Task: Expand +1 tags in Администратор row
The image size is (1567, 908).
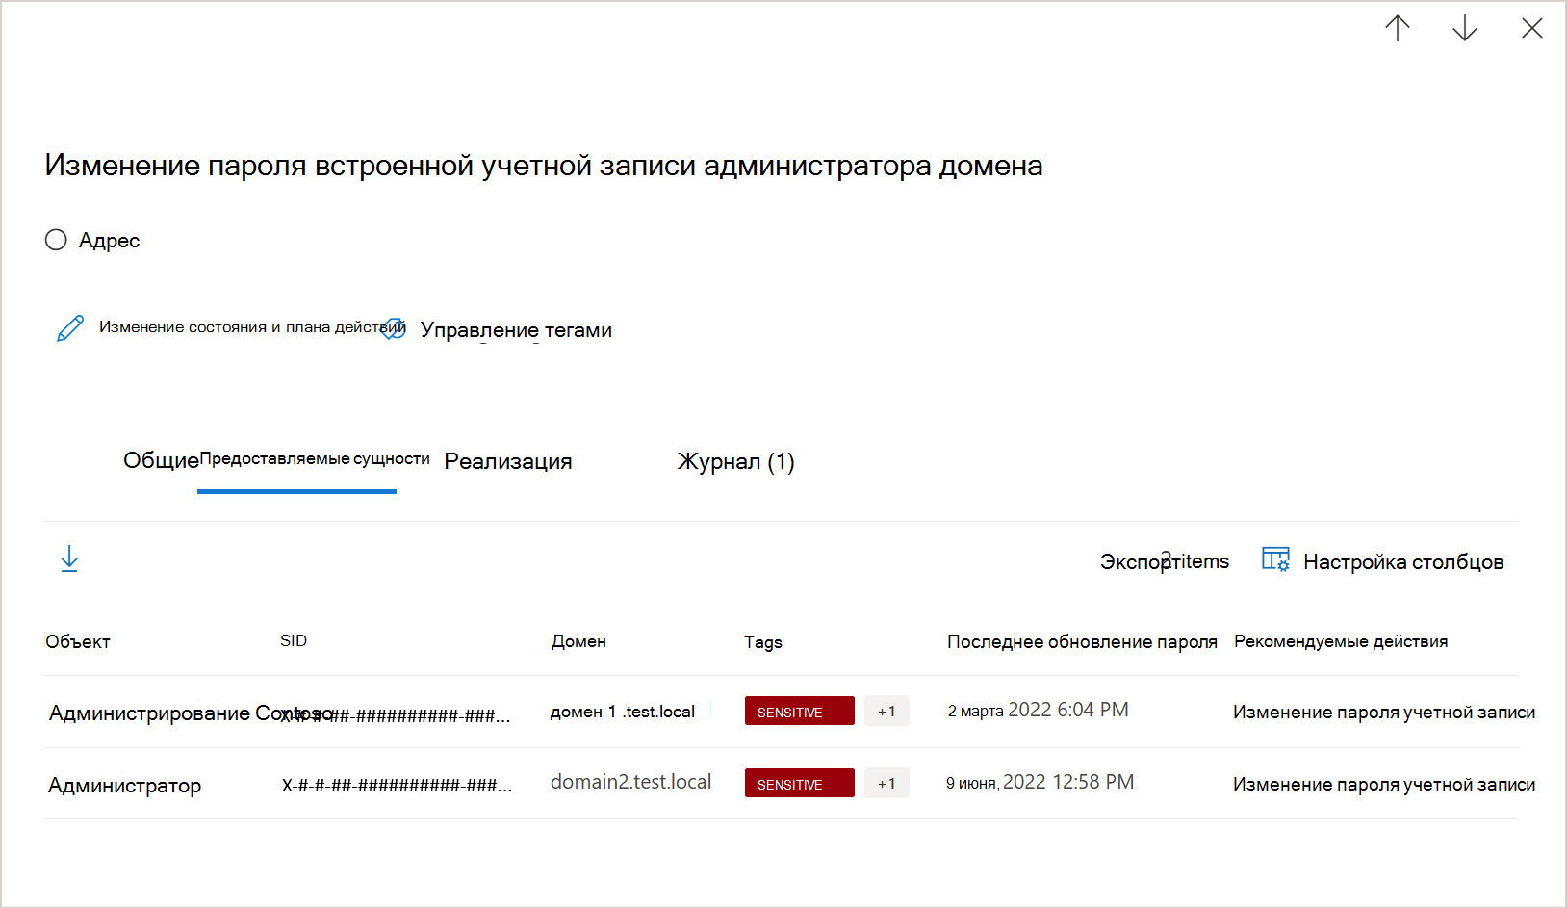Action: [x=886, y=783]
